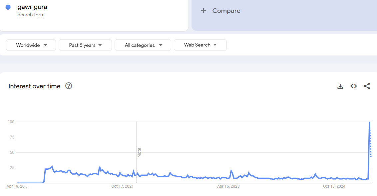Click the Interest over time heading
The height and width of the screenshot is (196, 377).
click(x=35, y=86)
